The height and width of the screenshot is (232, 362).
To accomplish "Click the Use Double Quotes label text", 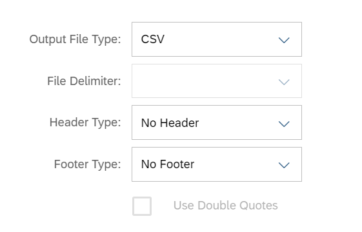I will coord(226,206).
